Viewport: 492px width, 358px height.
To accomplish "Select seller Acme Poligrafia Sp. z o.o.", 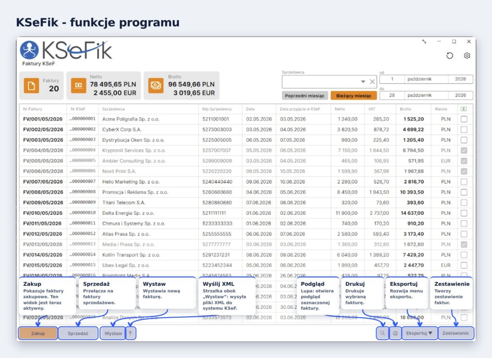I will pyautogui.click(x=131, y=119).
